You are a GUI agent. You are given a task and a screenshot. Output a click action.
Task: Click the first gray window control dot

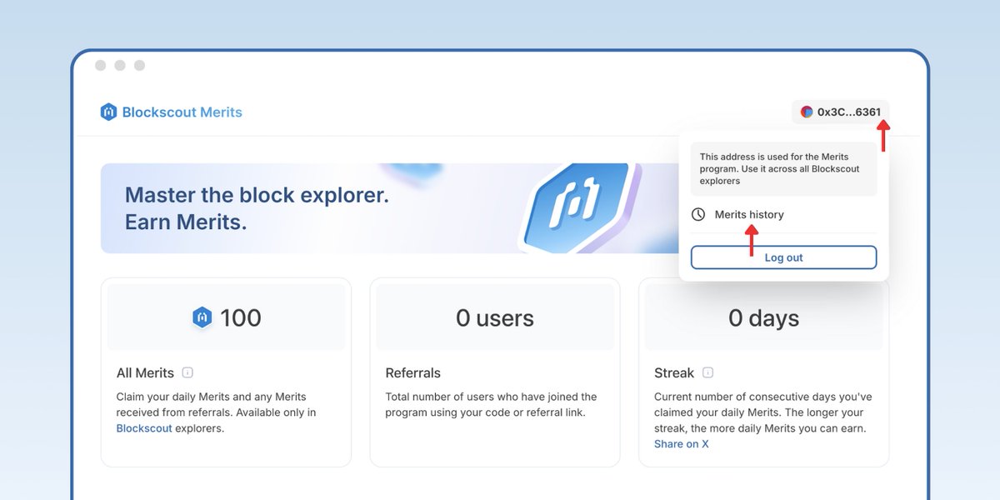click(x=100, y=65)
